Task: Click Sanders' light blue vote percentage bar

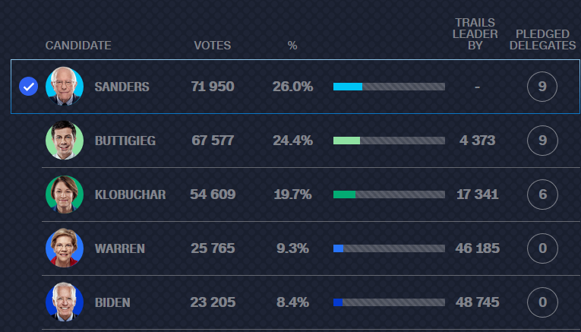Action: point(348,87)
